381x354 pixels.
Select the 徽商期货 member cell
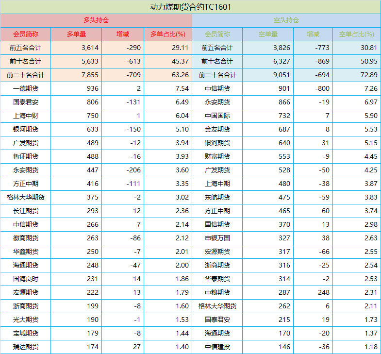pos(26,238)
